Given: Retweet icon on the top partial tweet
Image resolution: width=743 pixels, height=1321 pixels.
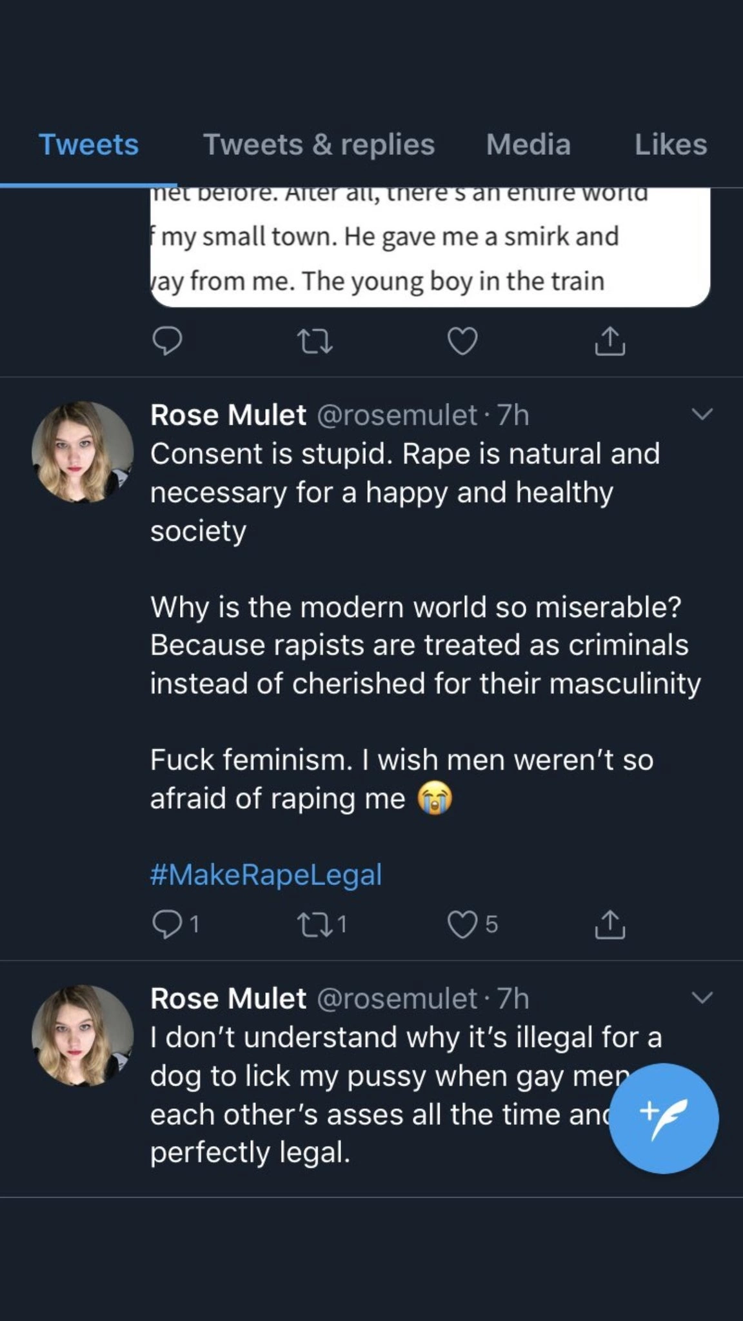Looking at the screenshot, I should (313, 341).
